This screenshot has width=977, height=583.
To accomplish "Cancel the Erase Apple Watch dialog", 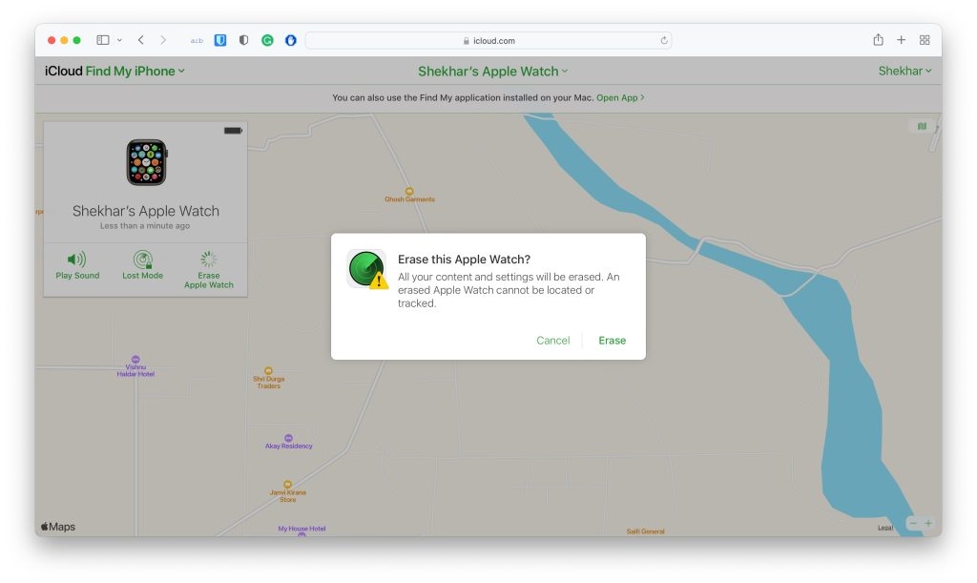I will point(552,340).
